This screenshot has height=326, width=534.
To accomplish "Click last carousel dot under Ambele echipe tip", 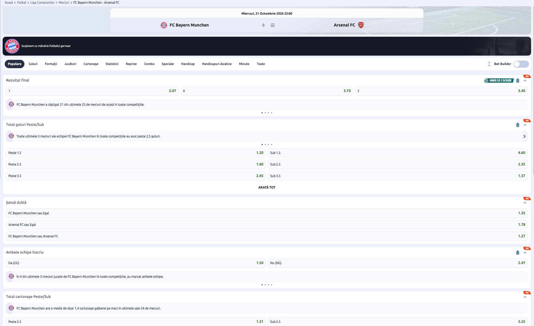I will click(x=272, y=285).
